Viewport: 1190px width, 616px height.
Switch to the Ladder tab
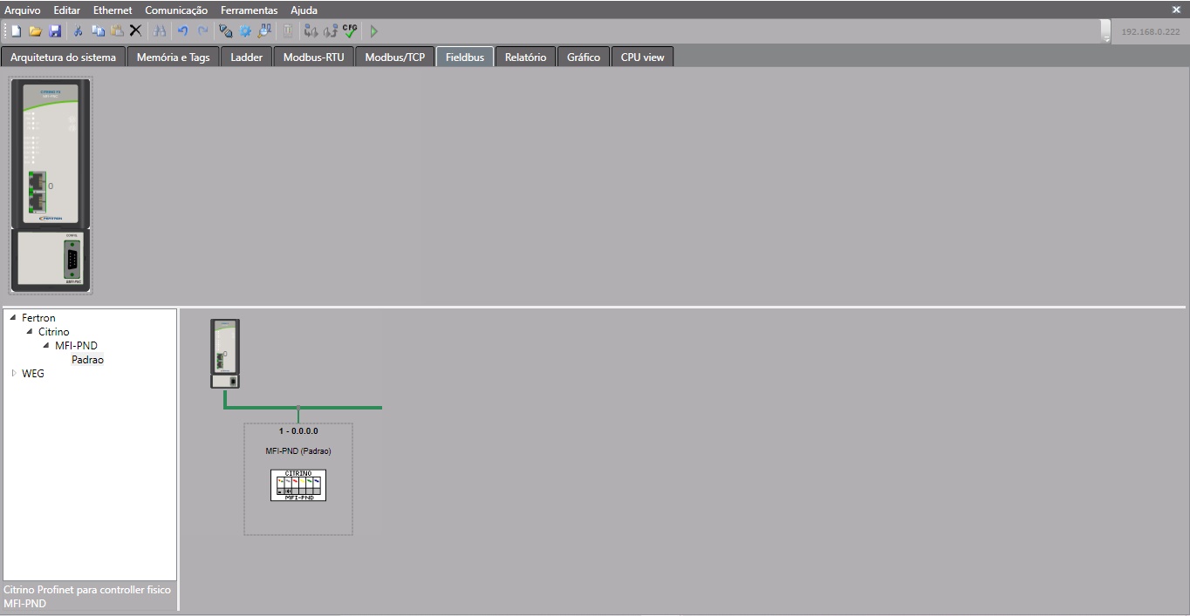coord(246,58)
